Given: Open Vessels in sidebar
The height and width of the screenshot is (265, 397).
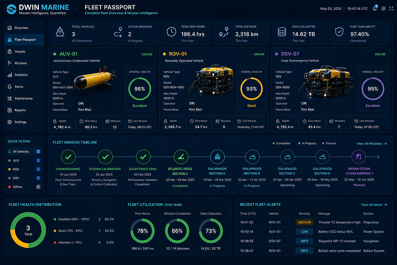Looking at the screenshot, I should 24,52.
